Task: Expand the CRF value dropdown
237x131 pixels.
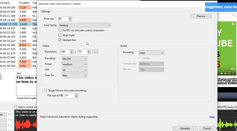Action: click(x=74, y=70)
